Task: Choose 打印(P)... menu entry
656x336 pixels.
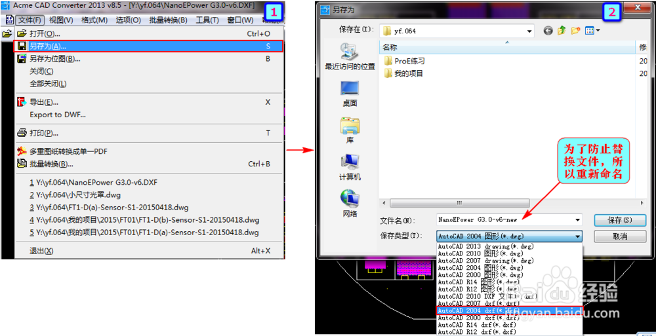Action: 150,134
